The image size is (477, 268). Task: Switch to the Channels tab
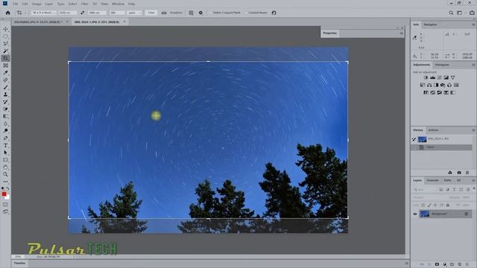click(x=432, y=180)
